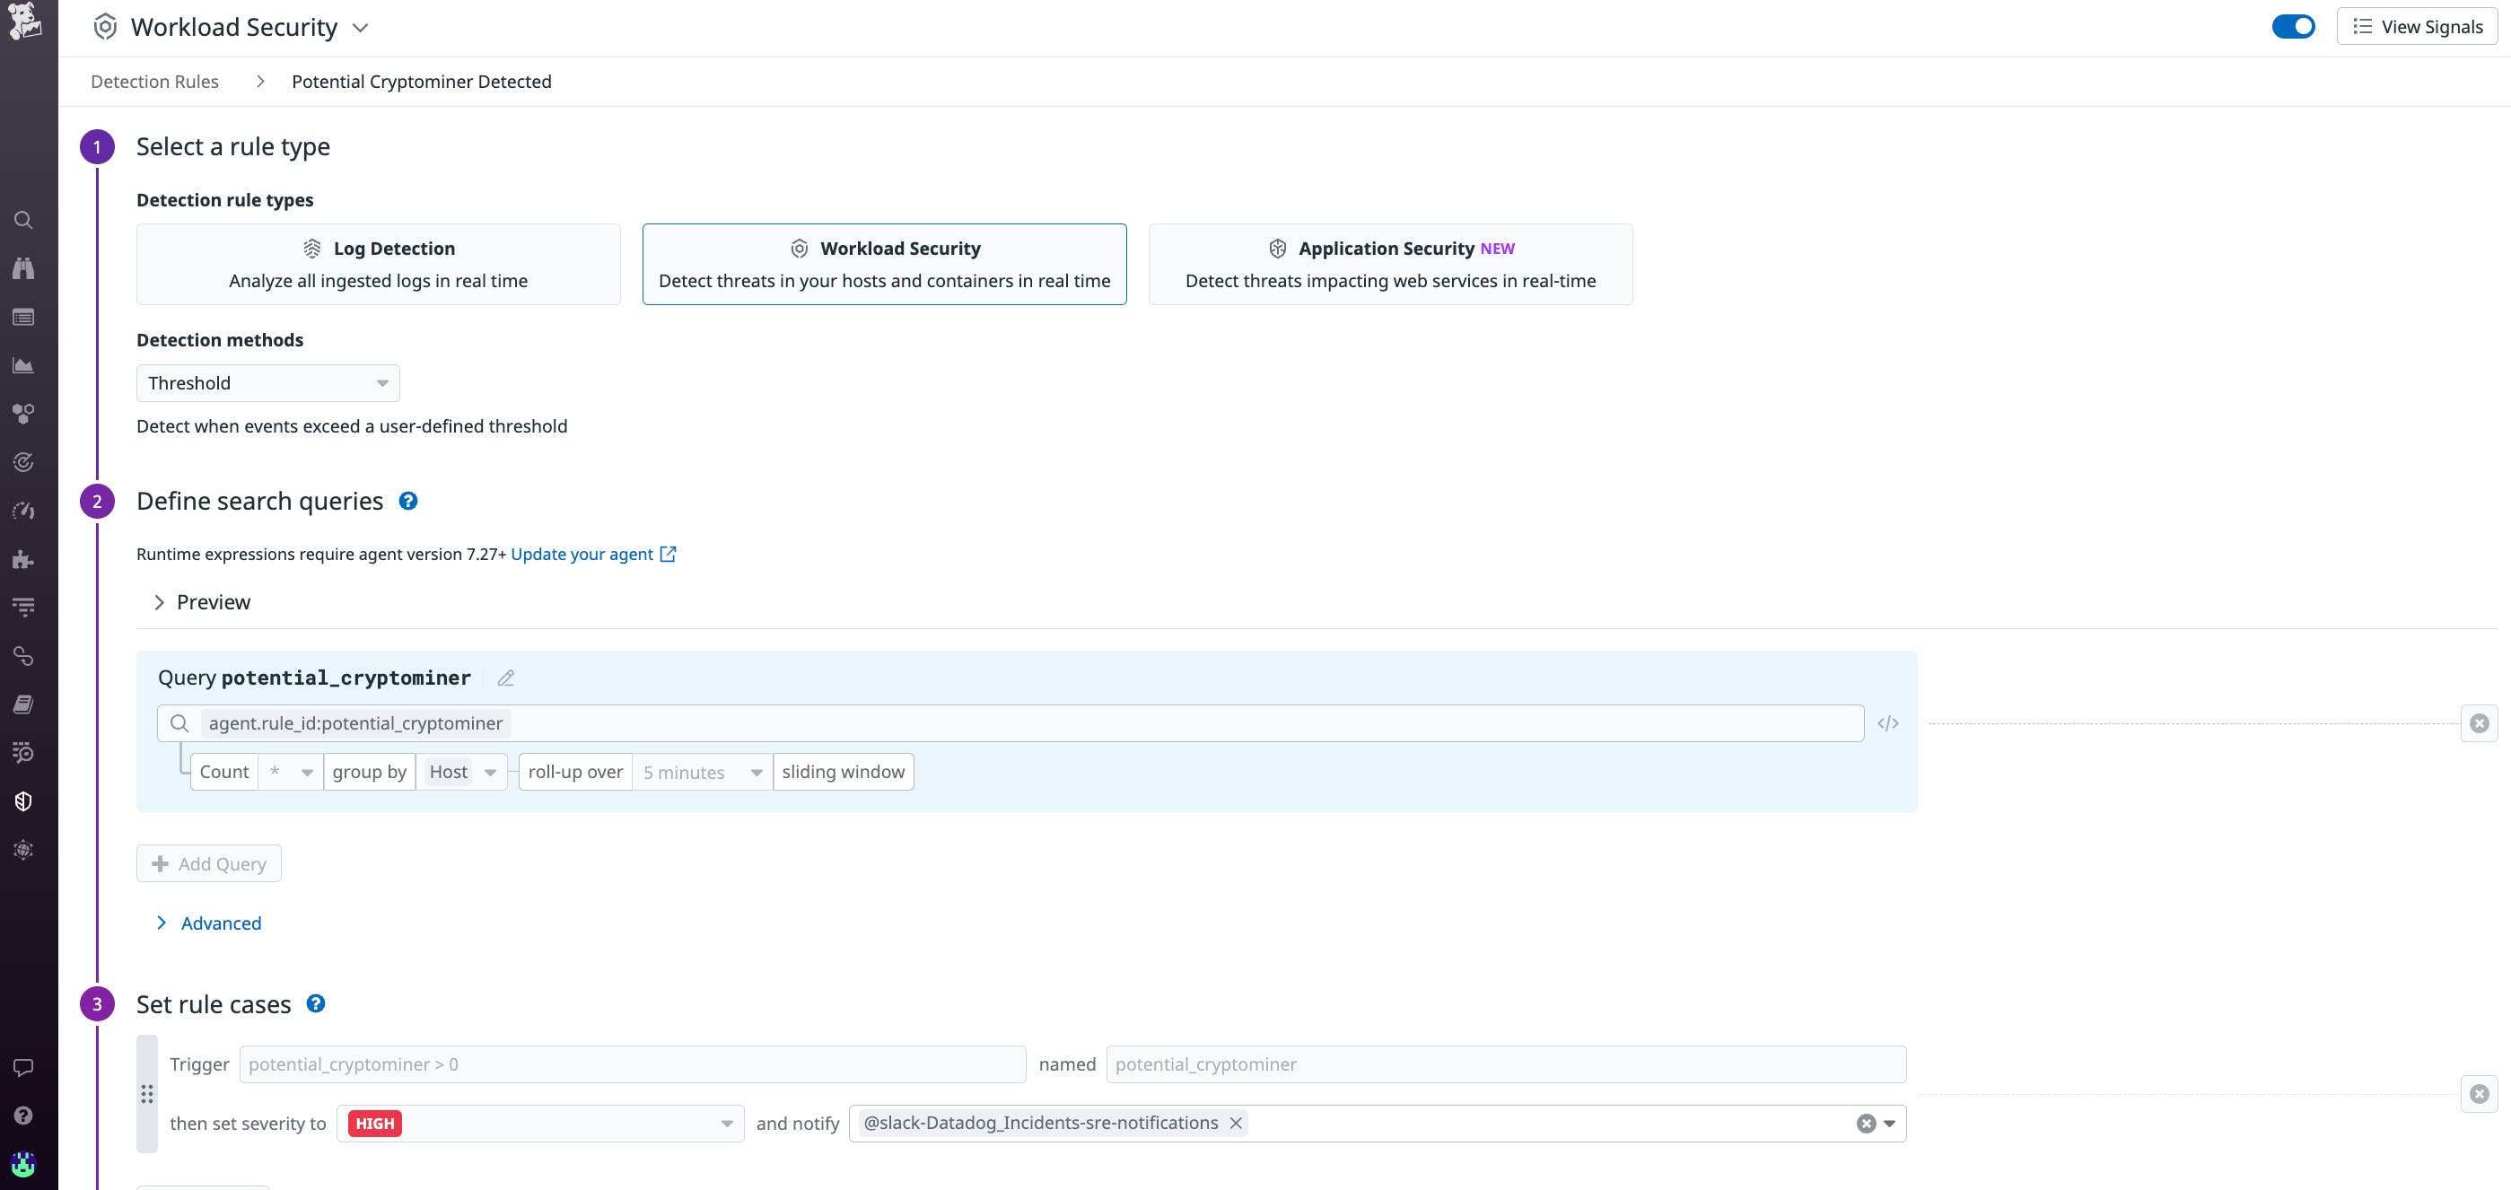Open the Workload Security title dropdown chevron

point(361,28)
